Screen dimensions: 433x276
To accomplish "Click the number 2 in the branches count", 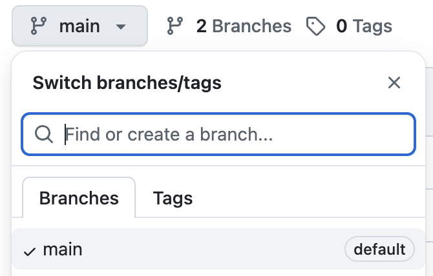I will pos(201,26).
